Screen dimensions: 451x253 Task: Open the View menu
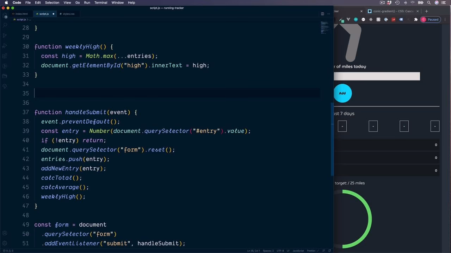pyautogui.click(x=67, y=2)
